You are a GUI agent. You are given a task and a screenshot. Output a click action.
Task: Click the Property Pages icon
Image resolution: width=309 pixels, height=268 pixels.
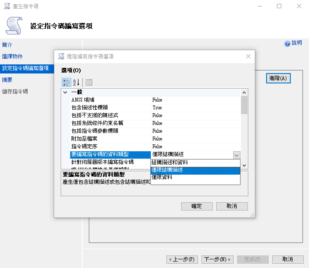(89, 82)
